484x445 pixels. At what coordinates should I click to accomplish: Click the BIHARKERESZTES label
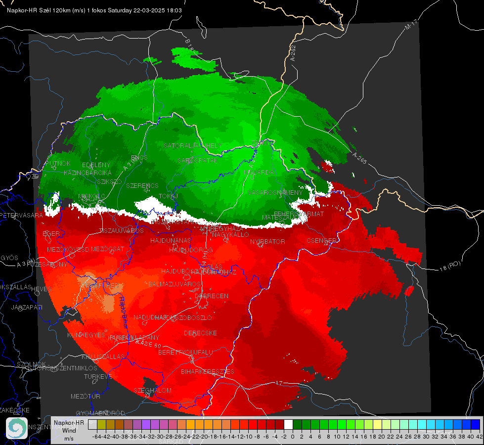[x=208, y=371]
